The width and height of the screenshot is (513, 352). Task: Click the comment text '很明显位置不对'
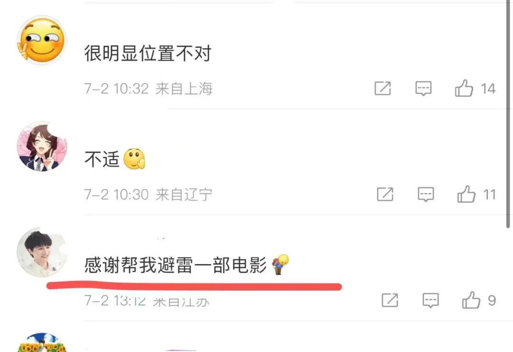(148, 53)
